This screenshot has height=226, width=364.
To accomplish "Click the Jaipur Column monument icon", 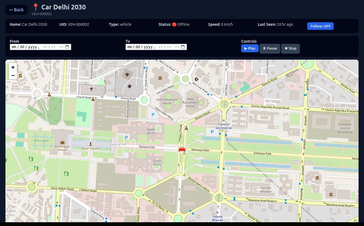I will click(91, 144).
